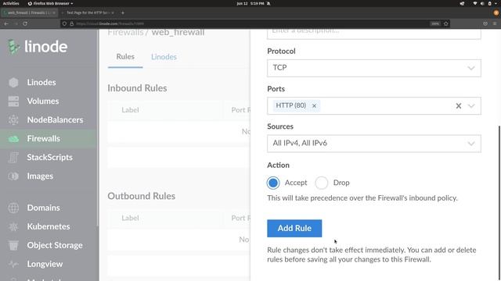Image resolution: width=501 pixels, height=281 pixels.
Task: Open Volumes in the sidebar
Action: point(43,101)
